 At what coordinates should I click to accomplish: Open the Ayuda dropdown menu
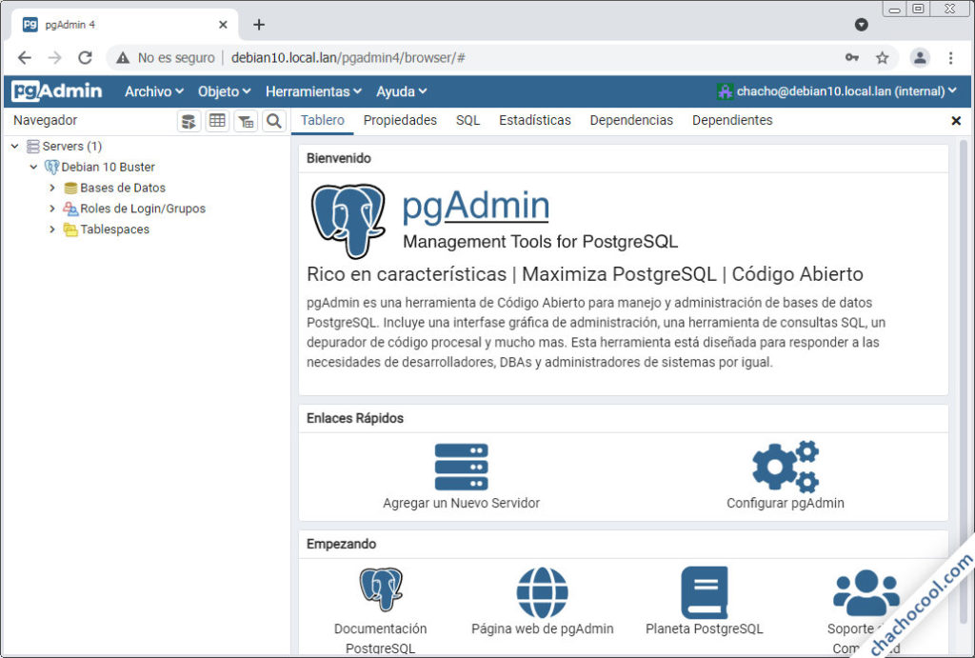(x=401, y=91)
